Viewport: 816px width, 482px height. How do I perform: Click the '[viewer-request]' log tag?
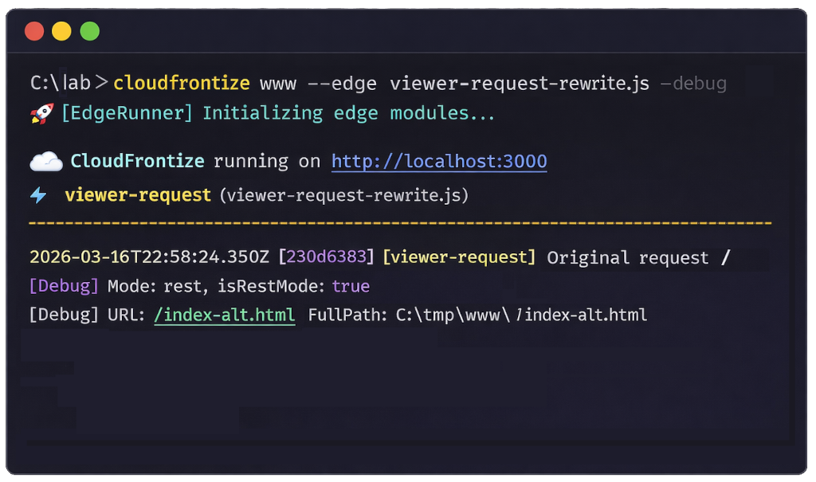(x=459, y=257)
